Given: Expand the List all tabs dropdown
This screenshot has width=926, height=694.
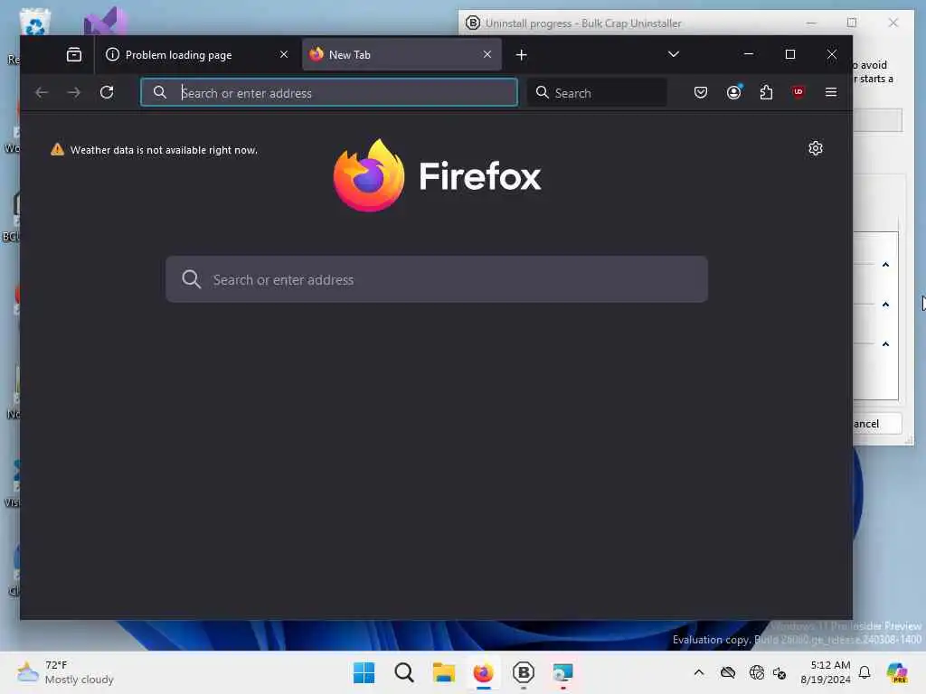Looking at the screenshot, I should (x=673, y=54).
